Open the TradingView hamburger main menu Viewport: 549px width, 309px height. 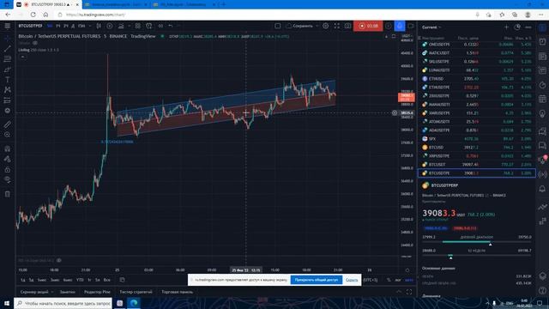8,26
